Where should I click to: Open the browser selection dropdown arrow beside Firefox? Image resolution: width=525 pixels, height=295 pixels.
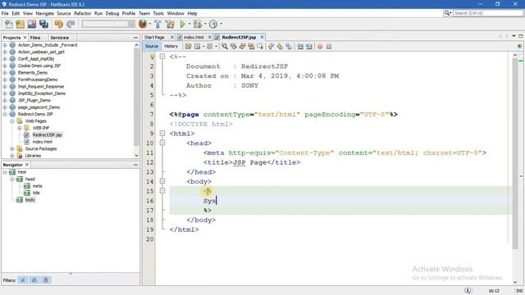[x=149, y=24]
